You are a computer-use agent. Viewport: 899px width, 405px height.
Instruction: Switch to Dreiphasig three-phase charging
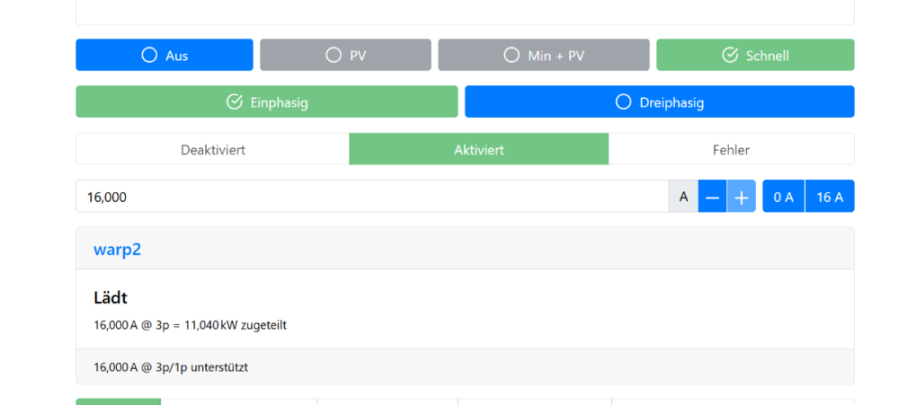tap(659, 102)
